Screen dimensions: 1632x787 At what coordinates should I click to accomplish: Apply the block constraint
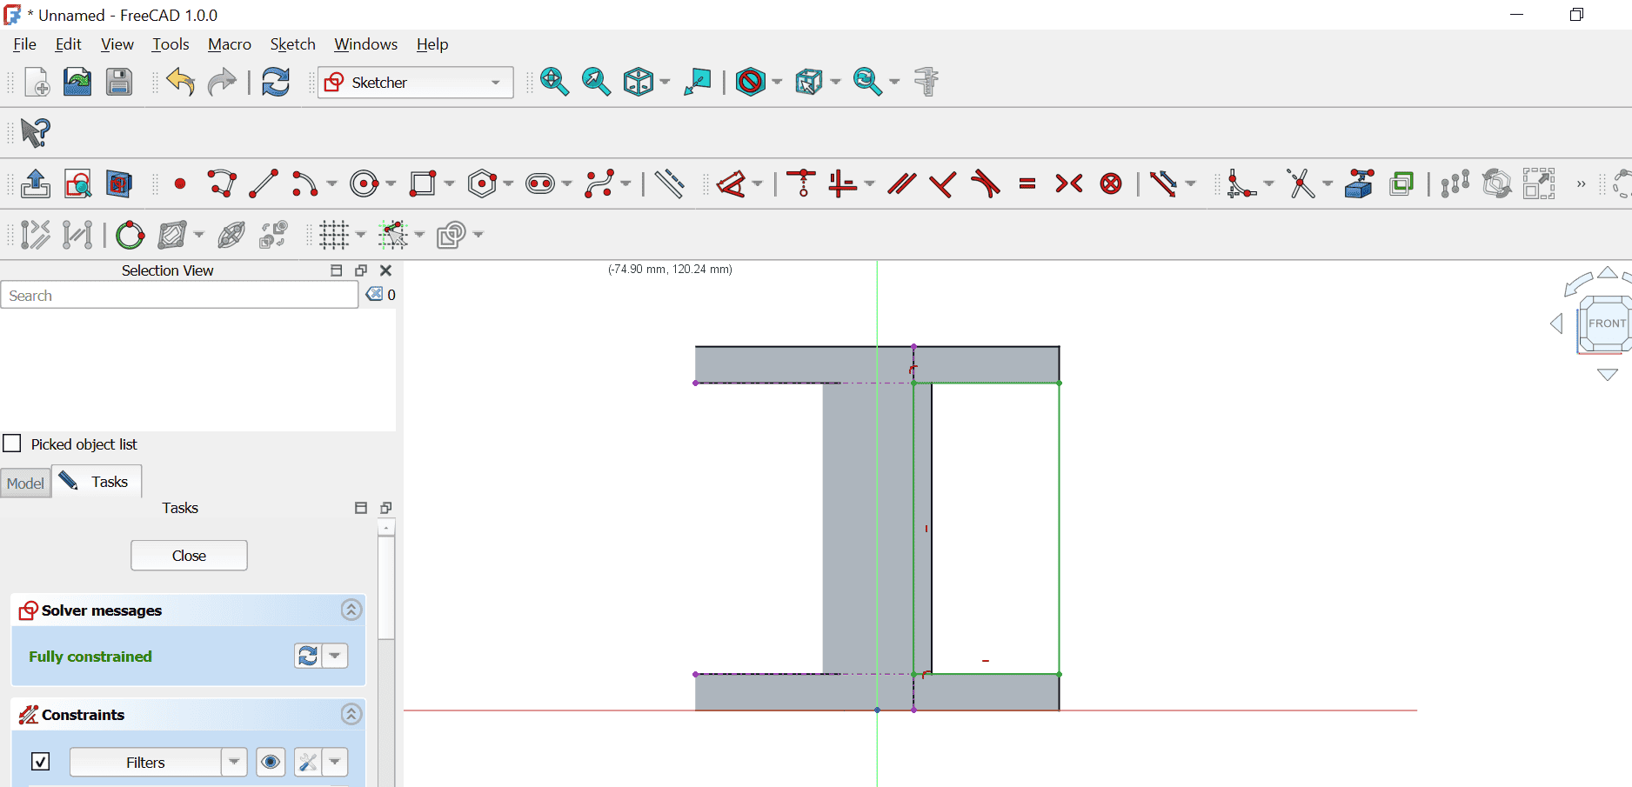coord(1111,184)
